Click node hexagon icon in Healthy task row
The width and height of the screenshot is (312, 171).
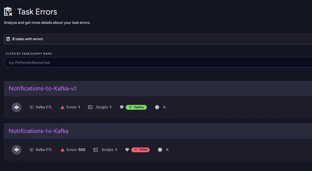tap(157, 107)
